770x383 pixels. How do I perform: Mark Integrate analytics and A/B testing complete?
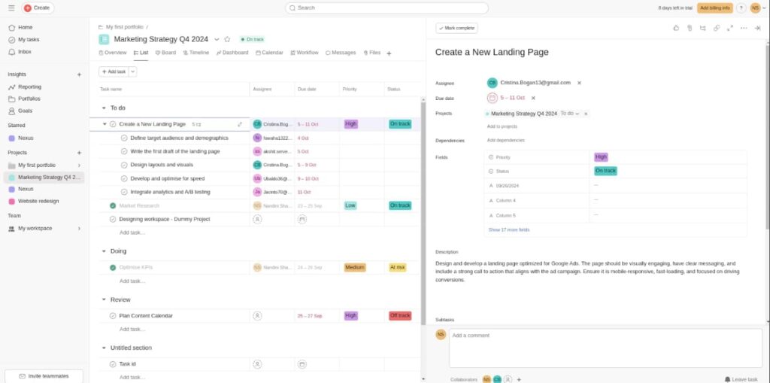(124, 192)
